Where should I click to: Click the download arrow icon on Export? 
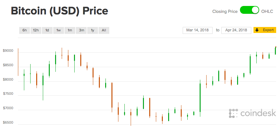coord(257,30)
